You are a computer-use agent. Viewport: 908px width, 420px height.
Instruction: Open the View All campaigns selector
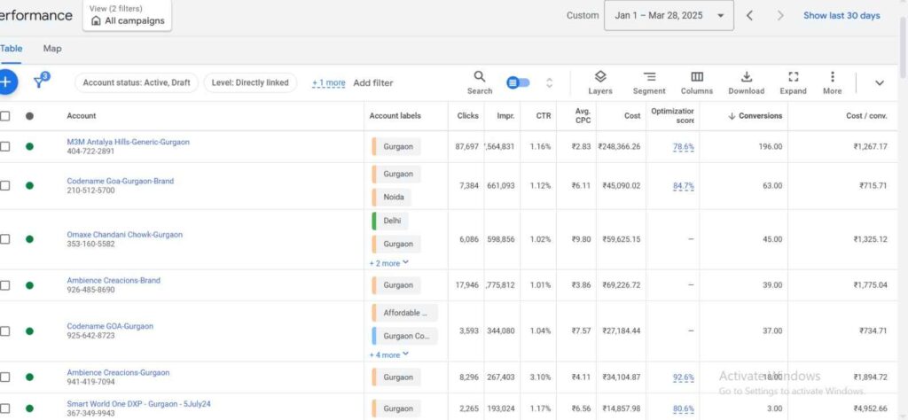coord(127,15)
